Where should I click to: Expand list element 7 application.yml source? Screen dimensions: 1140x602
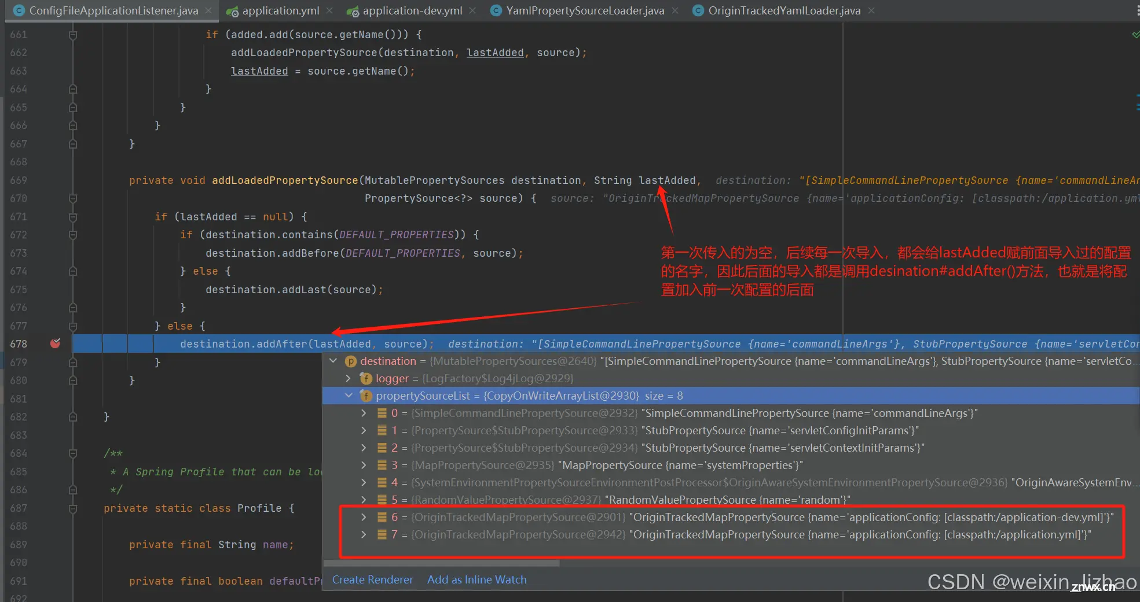click(x=364, y=534)
